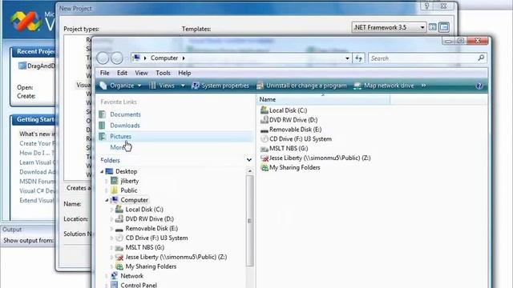Click the Views toolbar button
Image resolution: width=513 pixels, height=288 pixels.
162,86
